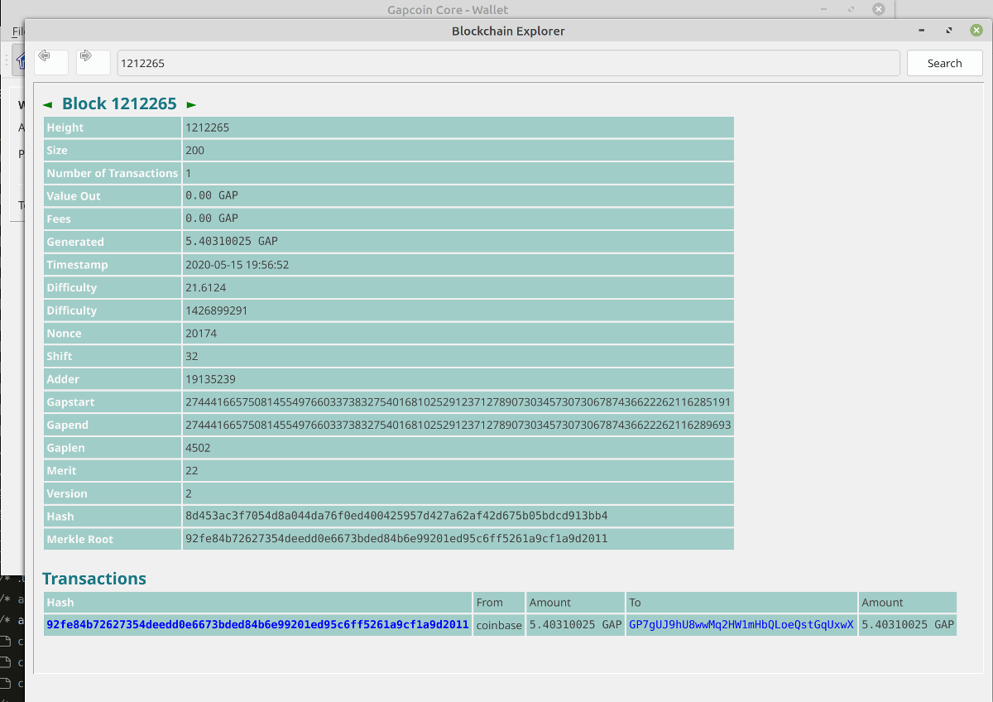Click the Blockchain Explorer title bar text
Image resolution: width=993 pixels, height=702 pixels.
pyautogui.click(x=508, y=31)
